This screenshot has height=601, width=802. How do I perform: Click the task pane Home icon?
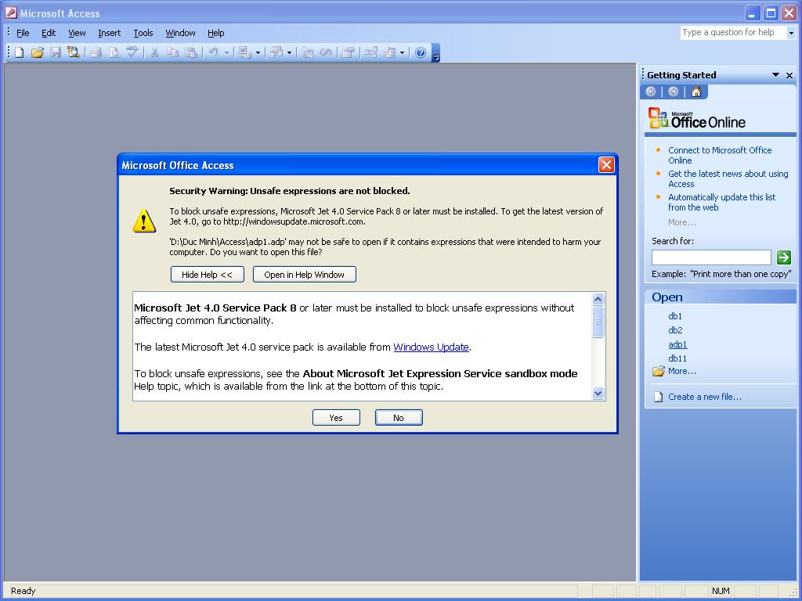click(x=696, y=92)
